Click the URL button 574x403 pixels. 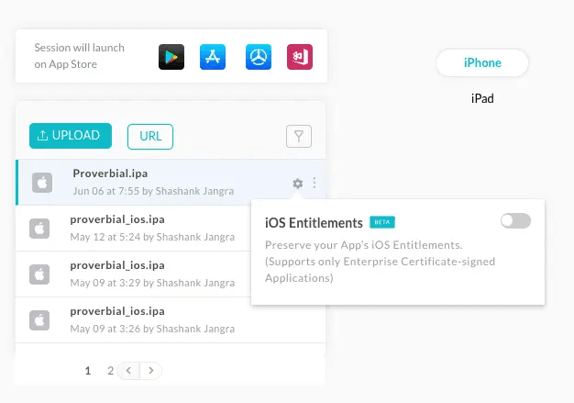[x=150, y=136]
